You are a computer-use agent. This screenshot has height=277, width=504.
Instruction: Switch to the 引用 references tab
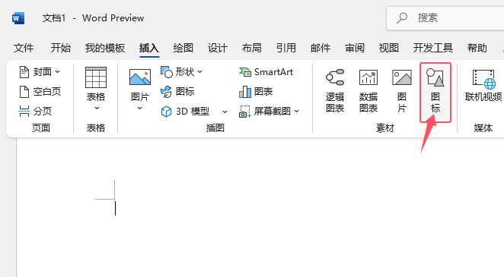click(286, 48)
